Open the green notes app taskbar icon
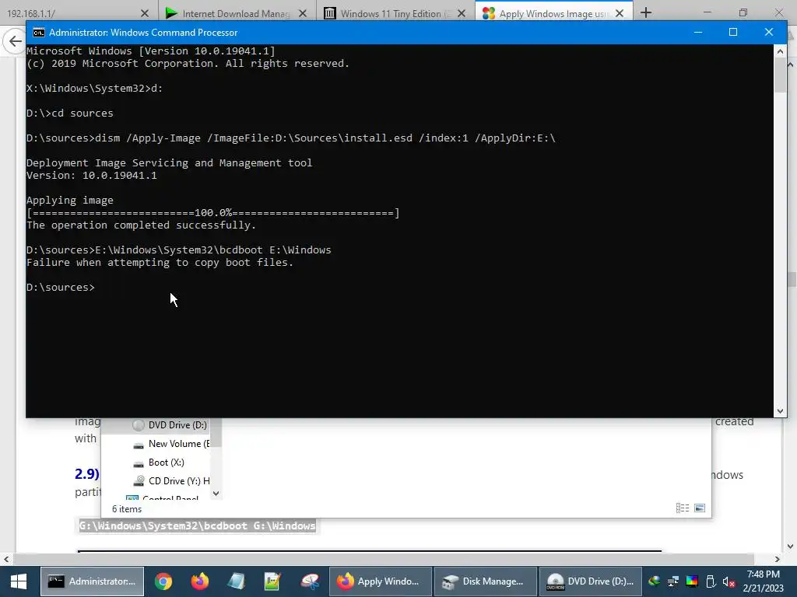797x597 pixels. pos(272,581)
